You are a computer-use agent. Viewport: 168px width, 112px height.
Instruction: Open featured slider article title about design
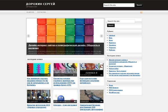64,47
